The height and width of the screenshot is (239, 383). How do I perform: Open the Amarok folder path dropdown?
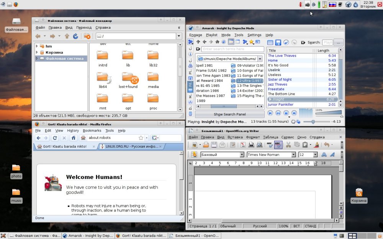point(260,59)
